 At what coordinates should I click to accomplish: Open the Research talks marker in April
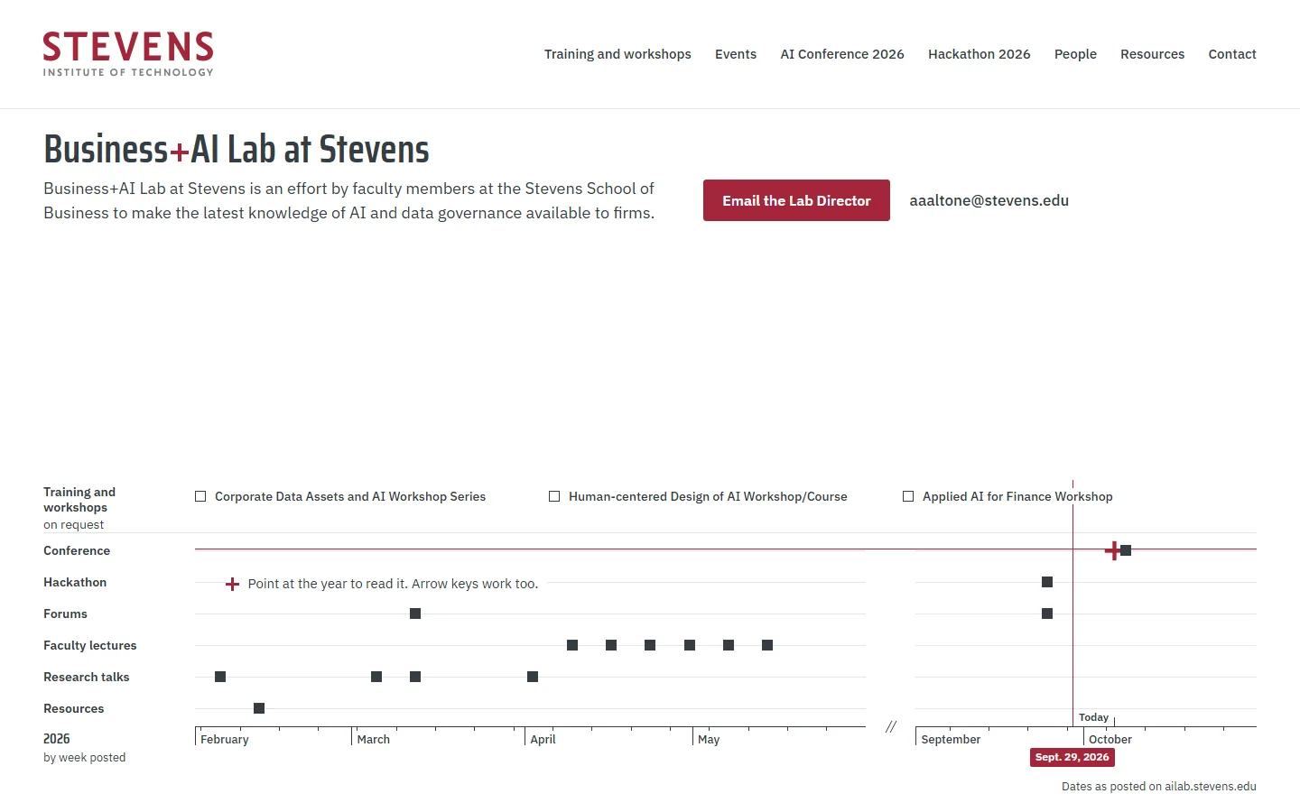tap(533, 677)
